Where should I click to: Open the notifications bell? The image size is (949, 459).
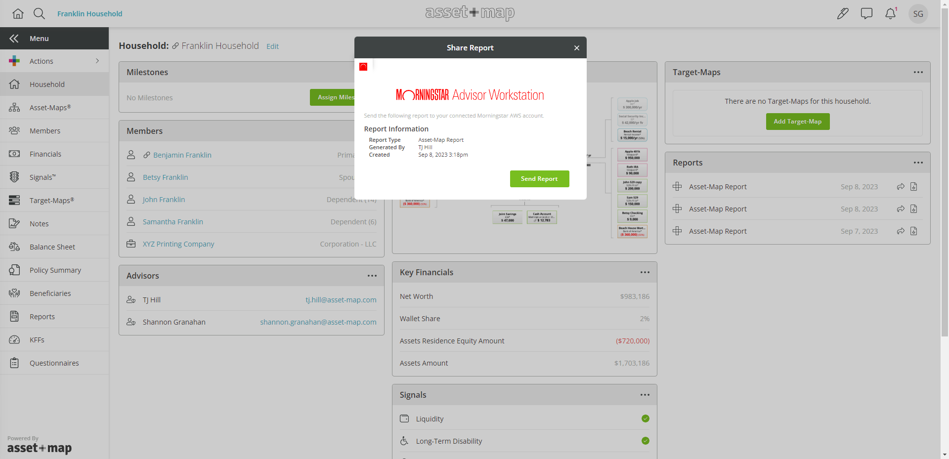[x=891, y=13]
